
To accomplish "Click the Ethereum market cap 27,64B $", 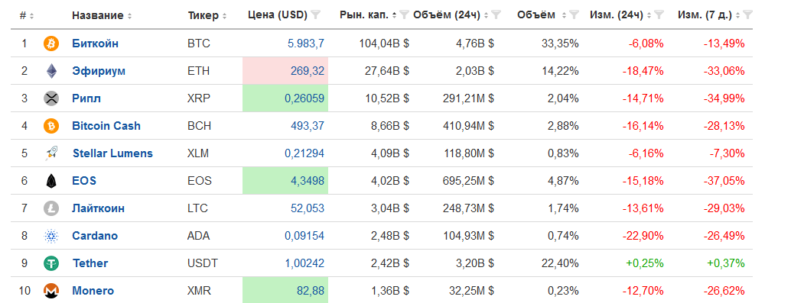I will click(387, 71).
